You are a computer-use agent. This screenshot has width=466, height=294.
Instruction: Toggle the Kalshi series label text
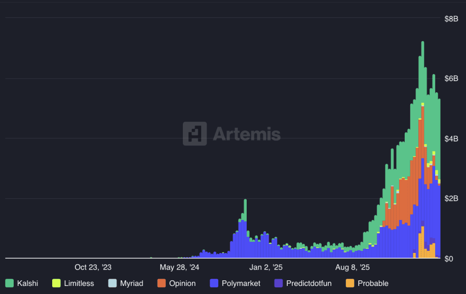[27, 283]
